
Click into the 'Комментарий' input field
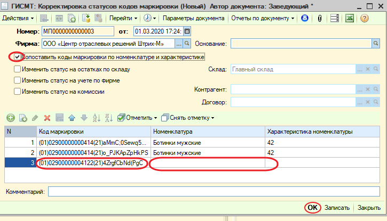[214, 192]
